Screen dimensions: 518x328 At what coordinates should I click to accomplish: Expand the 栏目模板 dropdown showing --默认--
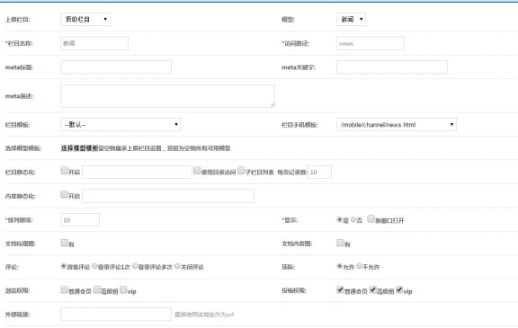[121, 124]
